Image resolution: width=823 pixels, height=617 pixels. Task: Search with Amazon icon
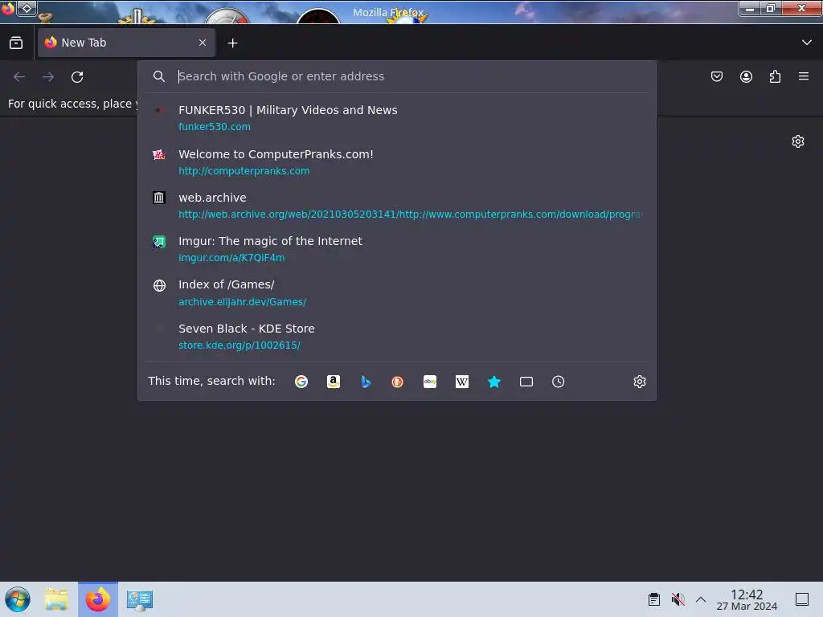[334, 382]
